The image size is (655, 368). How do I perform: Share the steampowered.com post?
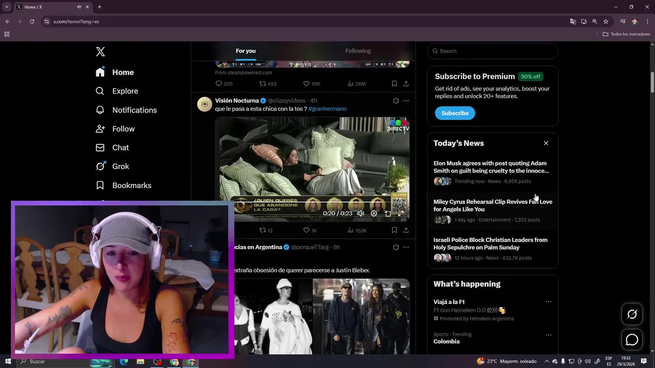click(x=406, y=84)
